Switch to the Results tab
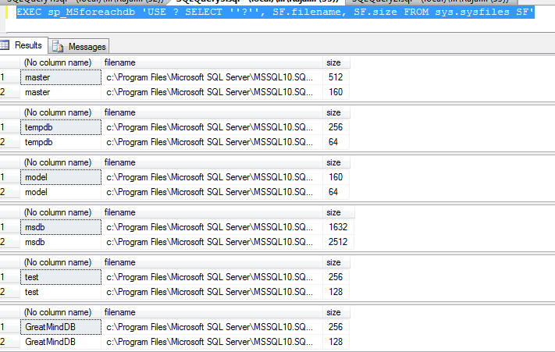 tap(23, 45)
